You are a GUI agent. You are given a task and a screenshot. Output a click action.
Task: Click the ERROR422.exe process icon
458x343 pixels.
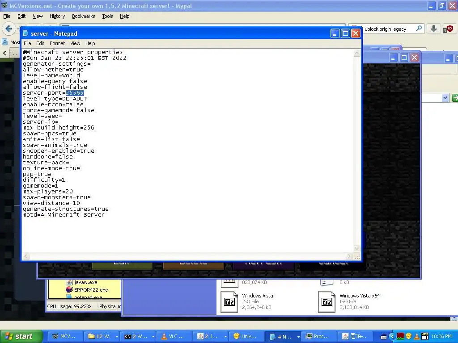point(69,289)
